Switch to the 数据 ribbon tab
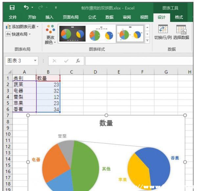This screenshot has height=191, width=197. [x=109, y=17]
